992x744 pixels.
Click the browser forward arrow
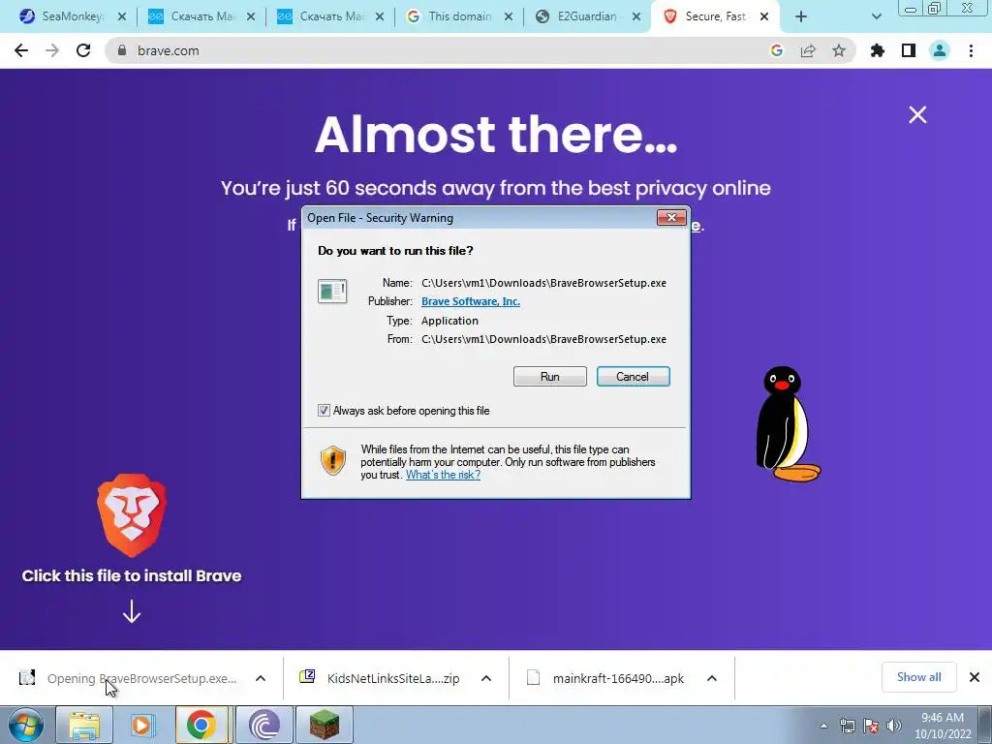[52, 50]
